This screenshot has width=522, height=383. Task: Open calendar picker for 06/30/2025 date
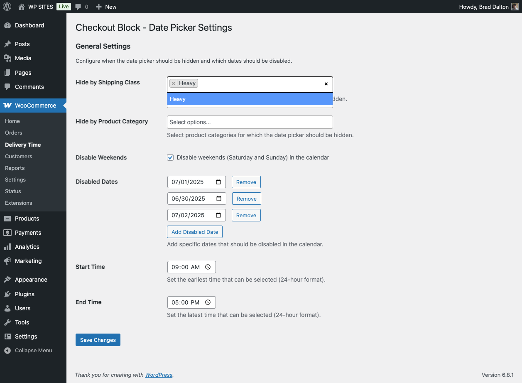click(219, 199)
